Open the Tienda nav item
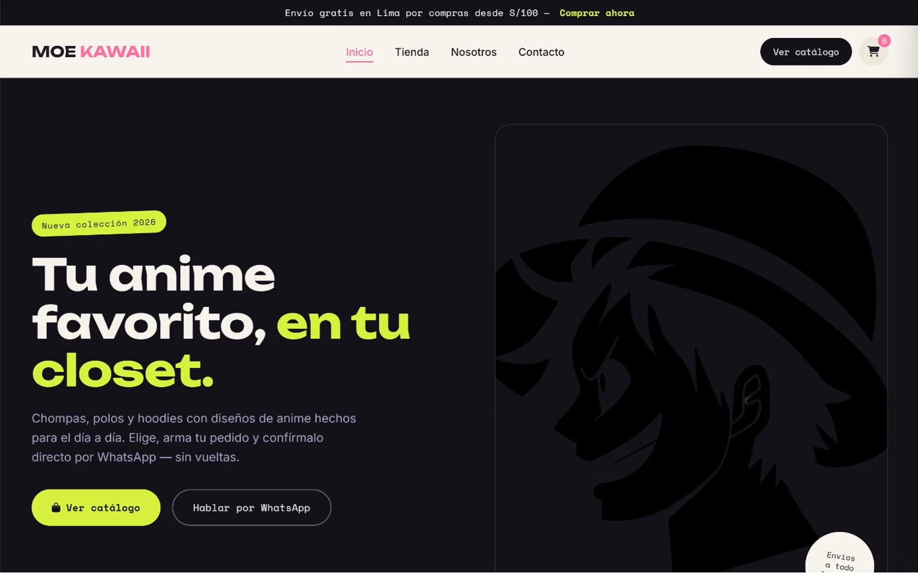This screenshot has height=573, width=918. coord(412,52)
